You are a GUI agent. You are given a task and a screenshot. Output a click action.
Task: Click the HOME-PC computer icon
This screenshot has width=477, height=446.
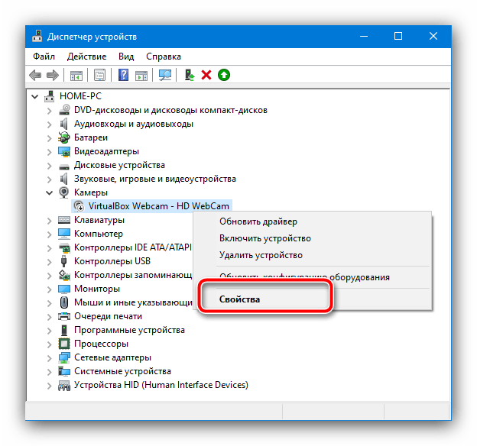coord(49,96)
